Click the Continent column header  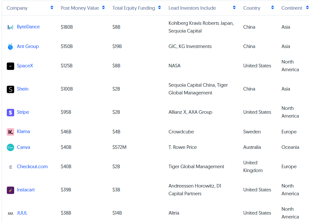click(292, 8)
